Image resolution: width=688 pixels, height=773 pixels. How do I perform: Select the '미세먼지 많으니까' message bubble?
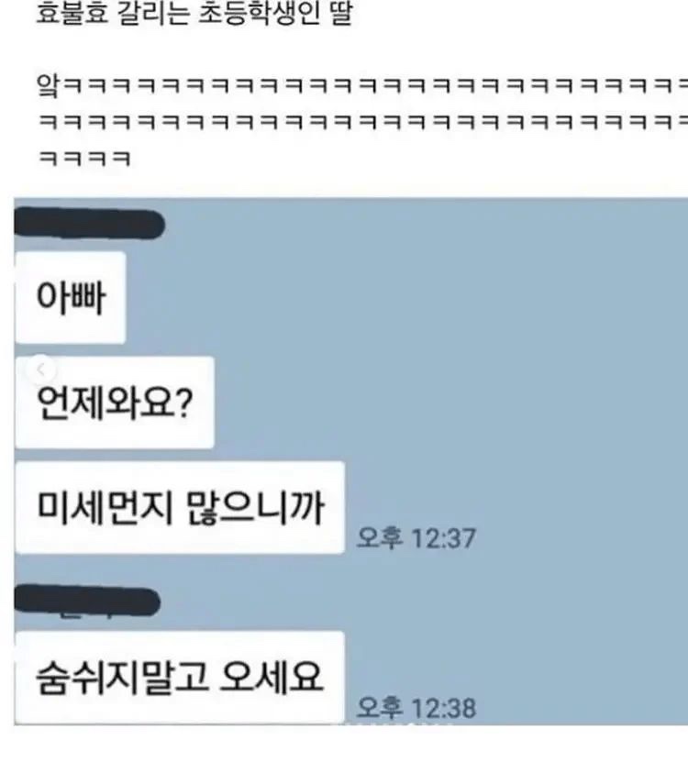point(180,508)
